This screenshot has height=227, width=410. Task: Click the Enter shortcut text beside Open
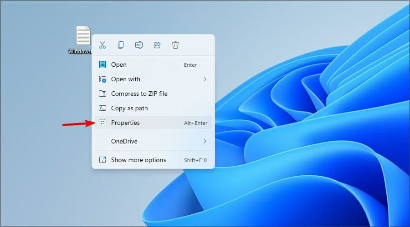coord(190,65)
